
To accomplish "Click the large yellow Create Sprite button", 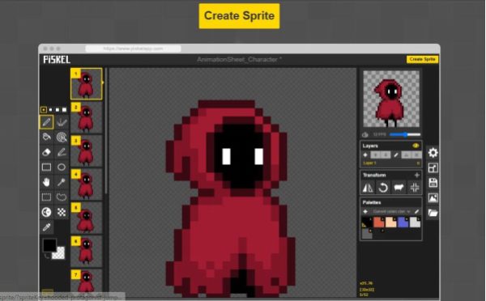I will (x=239, y=16).
